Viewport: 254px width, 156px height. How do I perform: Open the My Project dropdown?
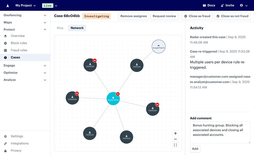point(25,5)
